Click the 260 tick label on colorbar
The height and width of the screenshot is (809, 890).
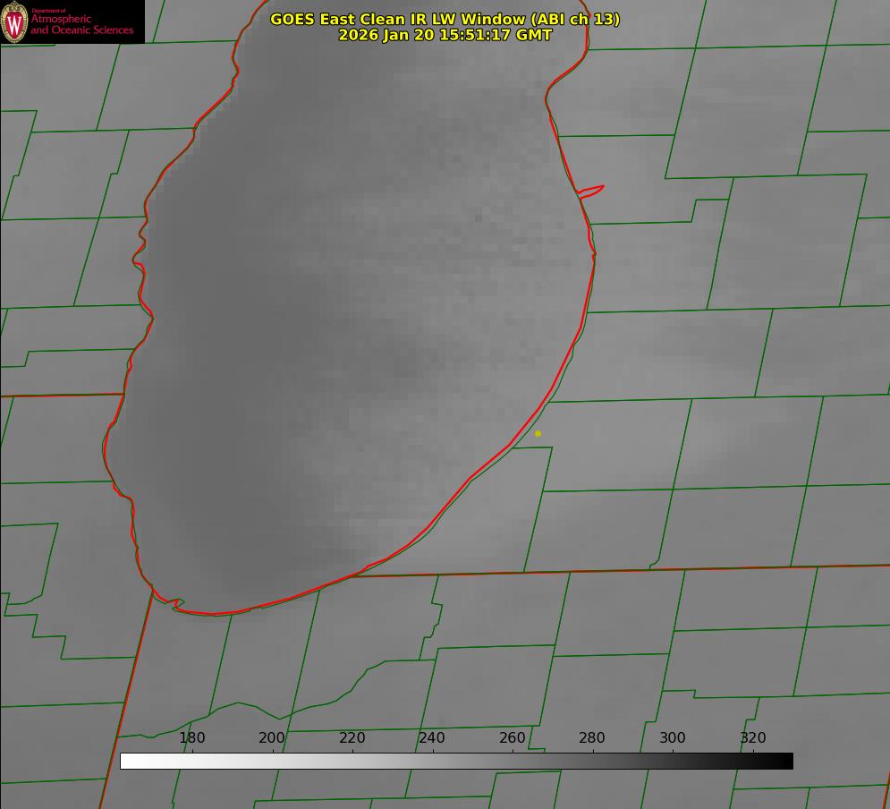[x=512, y=738]
